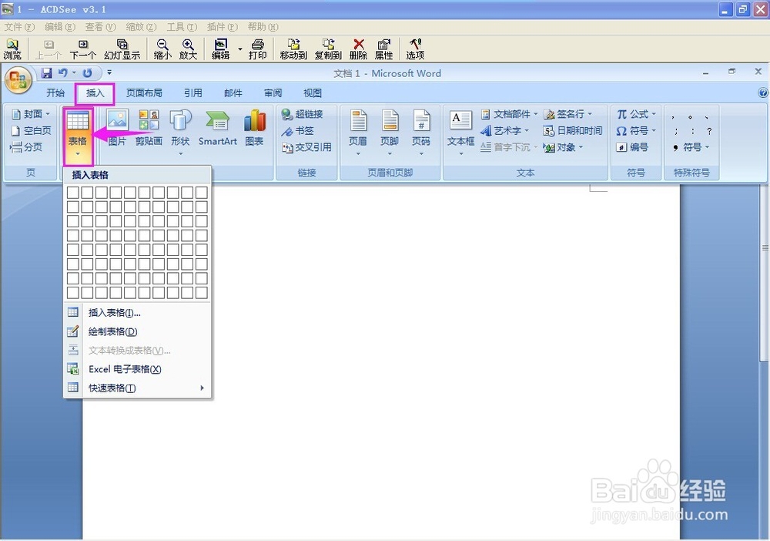
Task: Open 页眉 header dropdown
Action: (358, 133)
